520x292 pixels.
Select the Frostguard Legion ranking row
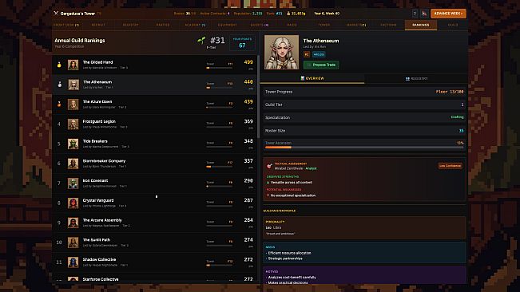tap(154, 124)
